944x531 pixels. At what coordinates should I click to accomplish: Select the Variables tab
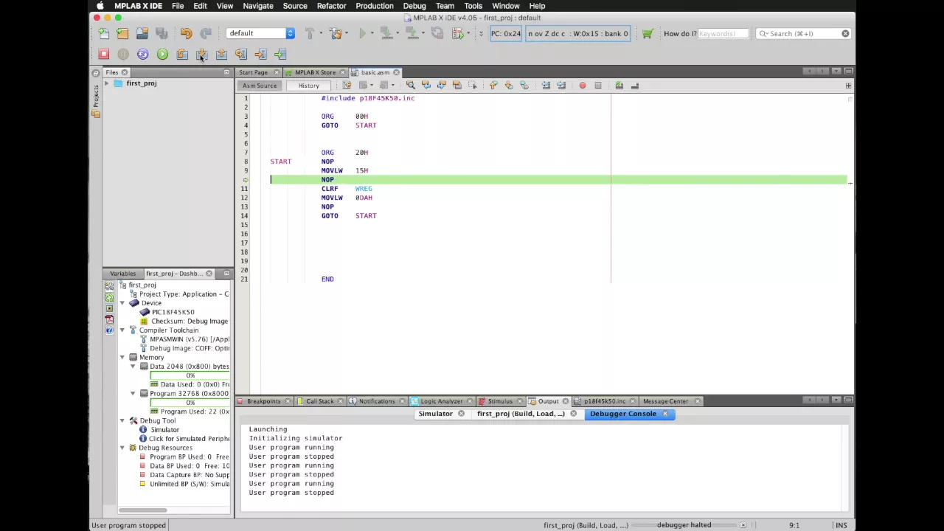tap(122, 274)
